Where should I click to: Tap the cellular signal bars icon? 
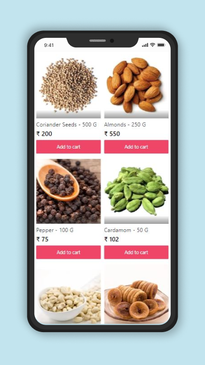tap(145, 45)
